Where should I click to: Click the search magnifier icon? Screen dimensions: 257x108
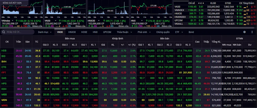click(4, 32)
